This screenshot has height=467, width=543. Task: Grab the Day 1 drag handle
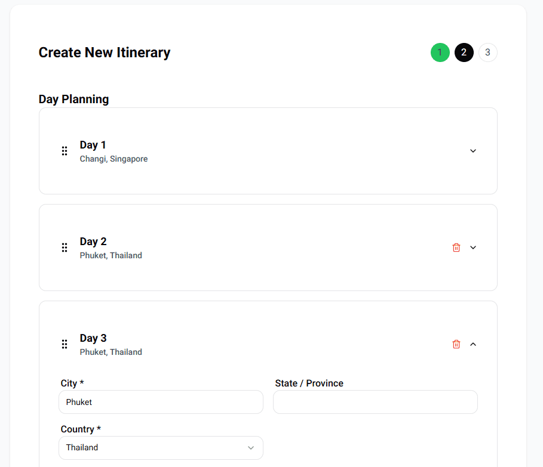[65, 151]
